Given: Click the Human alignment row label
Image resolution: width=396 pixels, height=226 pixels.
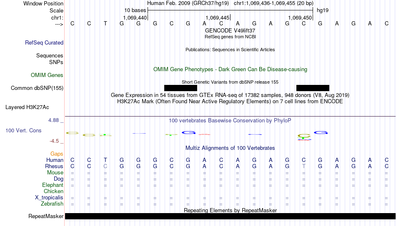Looking at the screenshot, I should 55,160.
